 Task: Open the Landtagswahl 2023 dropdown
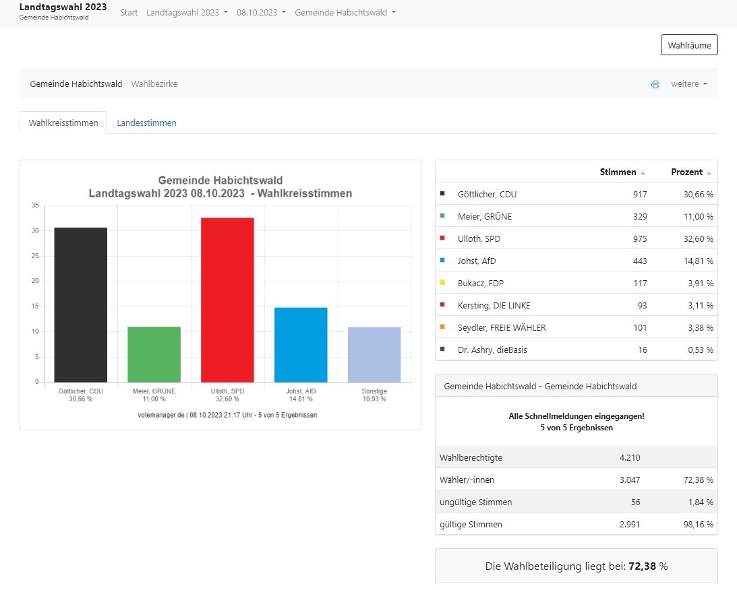(187, 12)
